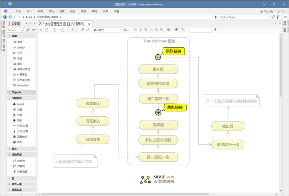Expand the 模式 toolbox section
The image size is (289, 196).
pos(14,149)
